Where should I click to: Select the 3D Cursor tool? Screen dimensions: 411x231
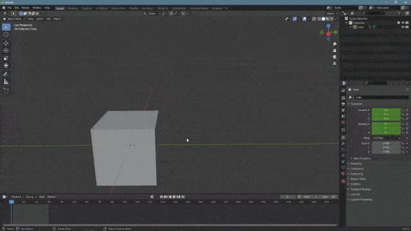coord(6,35)
